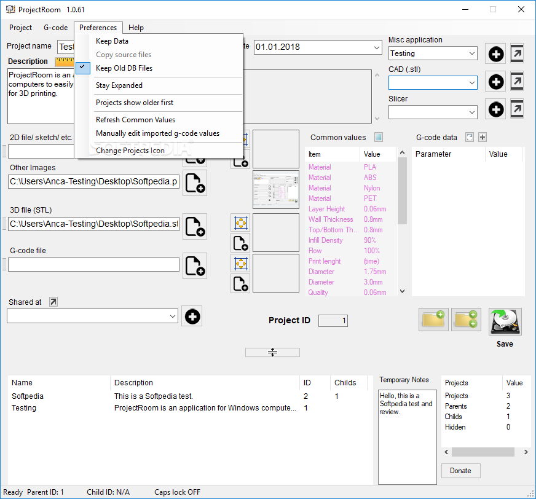The width and height of the screenshot is (536, 499).
Task: Click the add button next to Shared at dropdown
Action: [x=192, y=316]
